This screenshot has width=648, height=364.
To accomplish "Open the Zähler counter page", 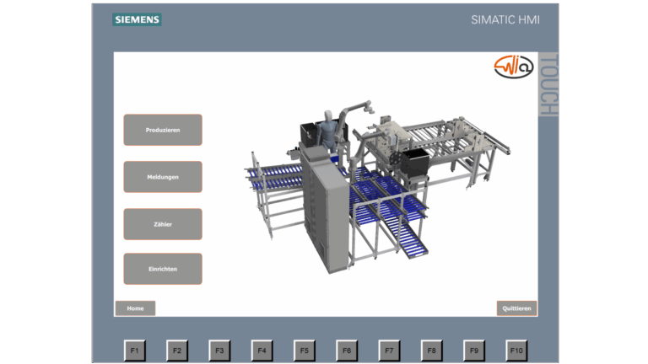I will (163, 224).
